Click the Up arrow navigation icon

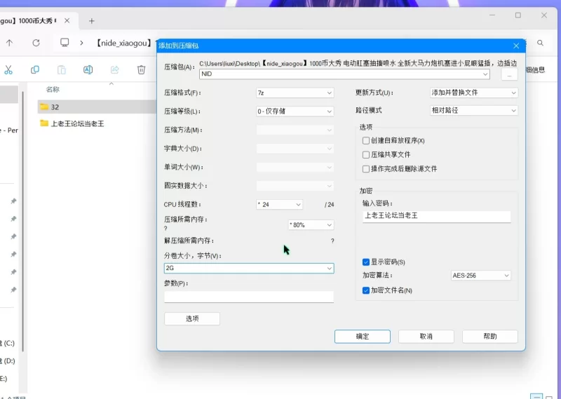tap(9, 43)
